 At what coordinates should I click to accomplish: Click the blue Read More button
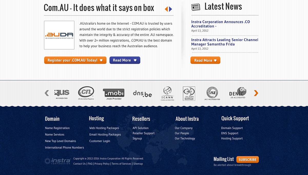pos(125,60)
